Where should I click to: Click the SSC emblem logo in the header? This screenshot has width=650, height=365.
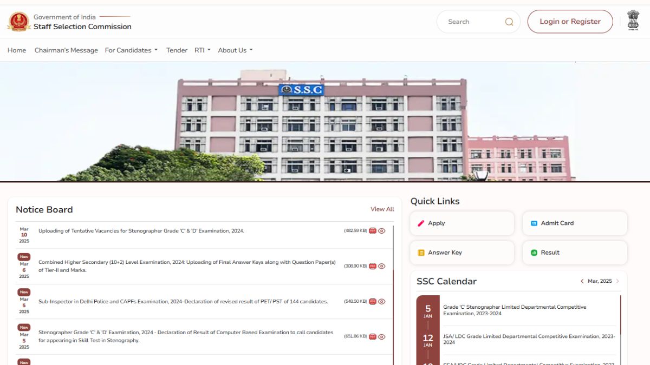click(x=19, y=22)
